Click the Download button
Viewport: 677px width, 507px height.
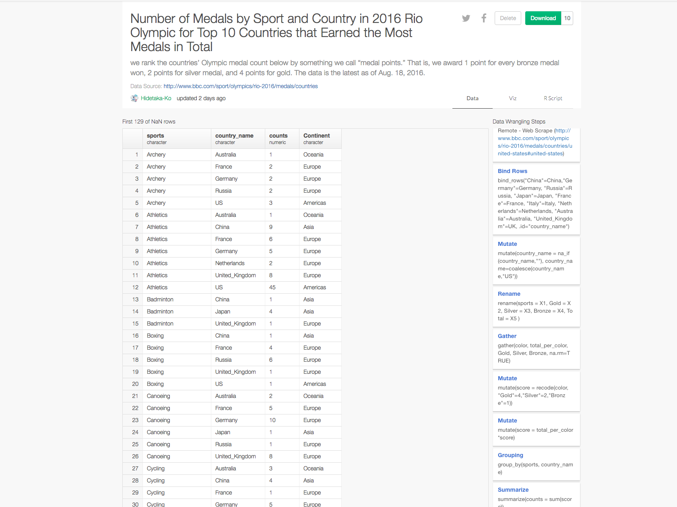(543, 18)
